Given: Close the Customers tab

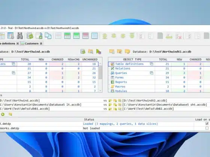Looking at the screenshot, I should click(x=41, y=43).
